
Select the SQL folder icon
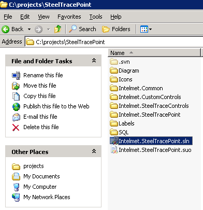click(x=114, y=132)
